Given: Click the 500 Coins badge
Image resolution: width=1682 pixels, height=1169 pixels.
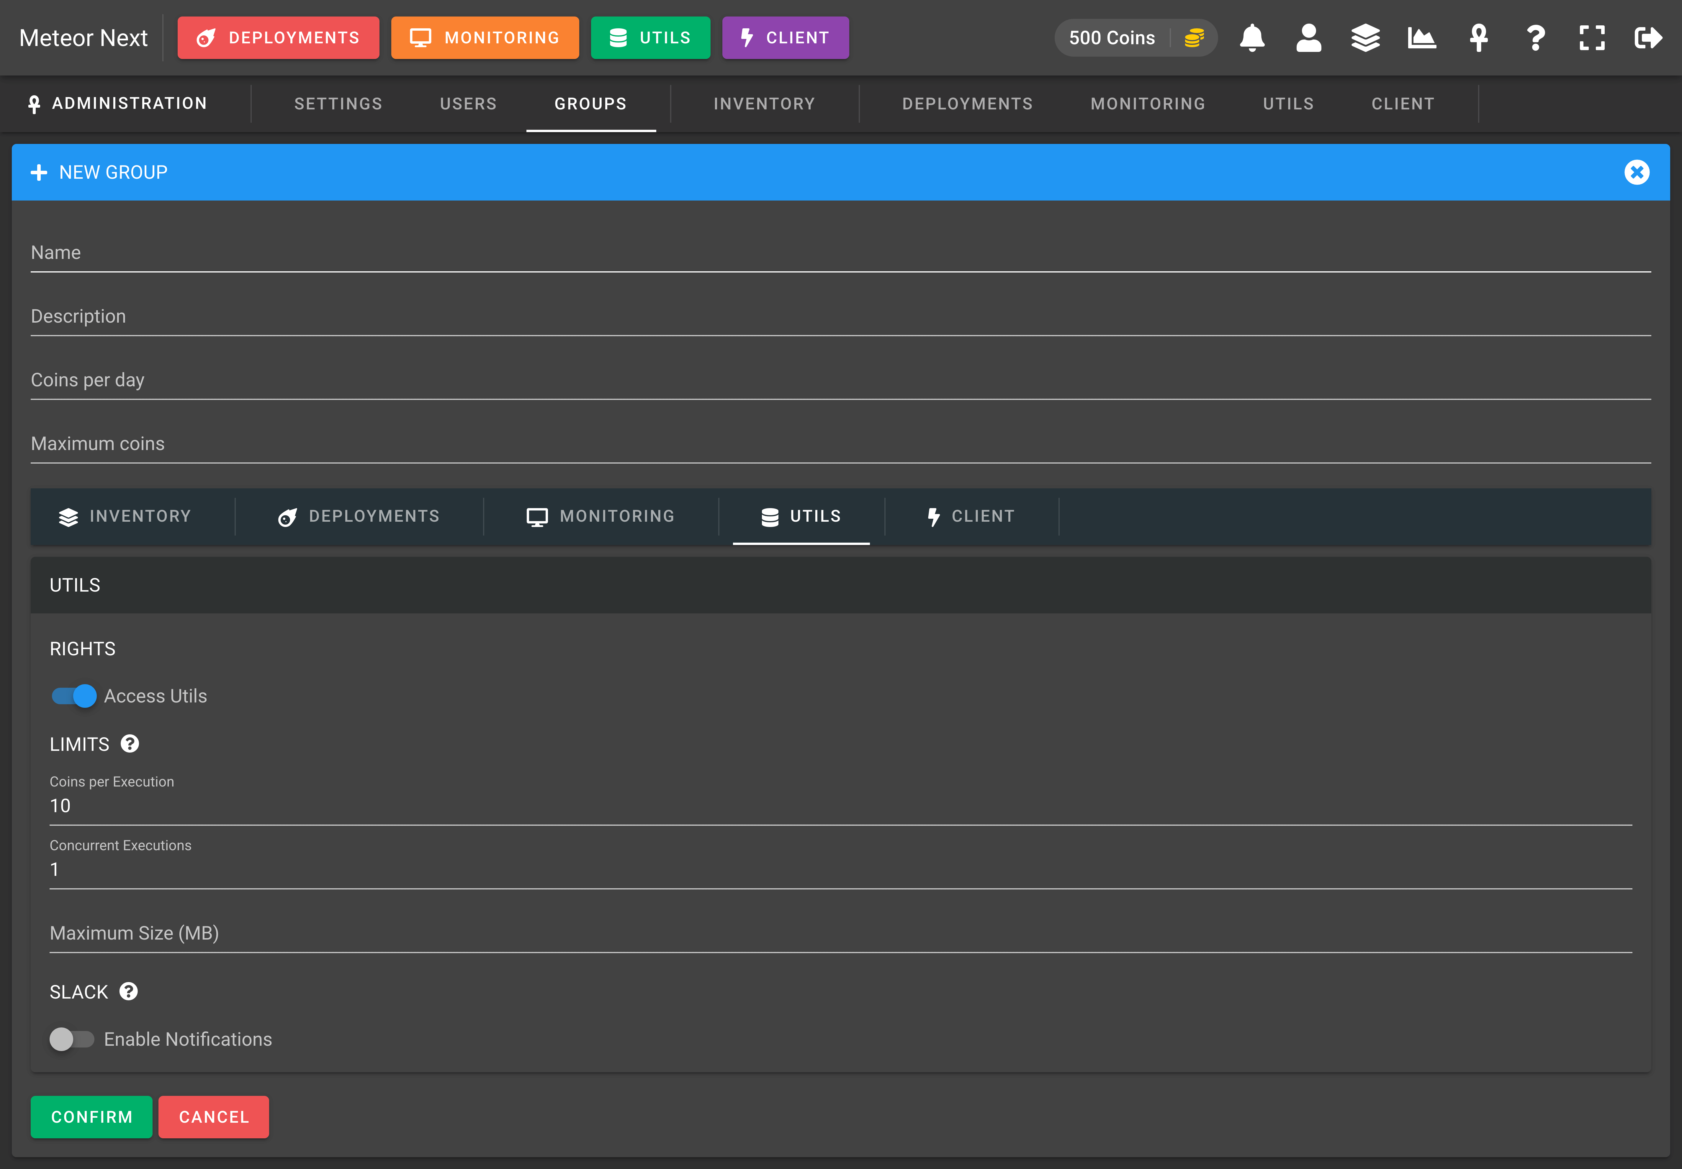Looking at the screenshot, I should [1135, 38].
